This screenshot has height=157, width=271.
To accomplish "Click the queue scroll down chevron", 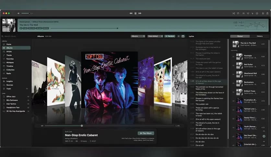I will point(264,141).
